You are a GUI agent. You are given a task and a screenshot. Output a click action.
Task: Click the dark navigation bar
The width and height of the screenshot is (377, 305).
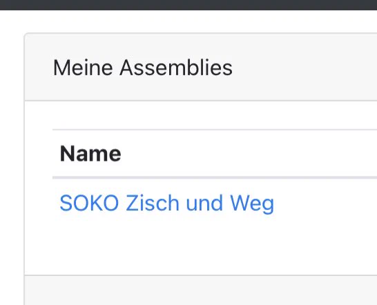point(188,5)
